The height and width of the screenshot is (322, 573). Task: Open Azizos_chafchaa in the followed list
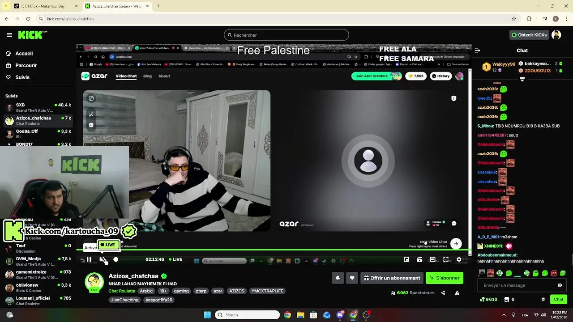(x=38, y=121)
